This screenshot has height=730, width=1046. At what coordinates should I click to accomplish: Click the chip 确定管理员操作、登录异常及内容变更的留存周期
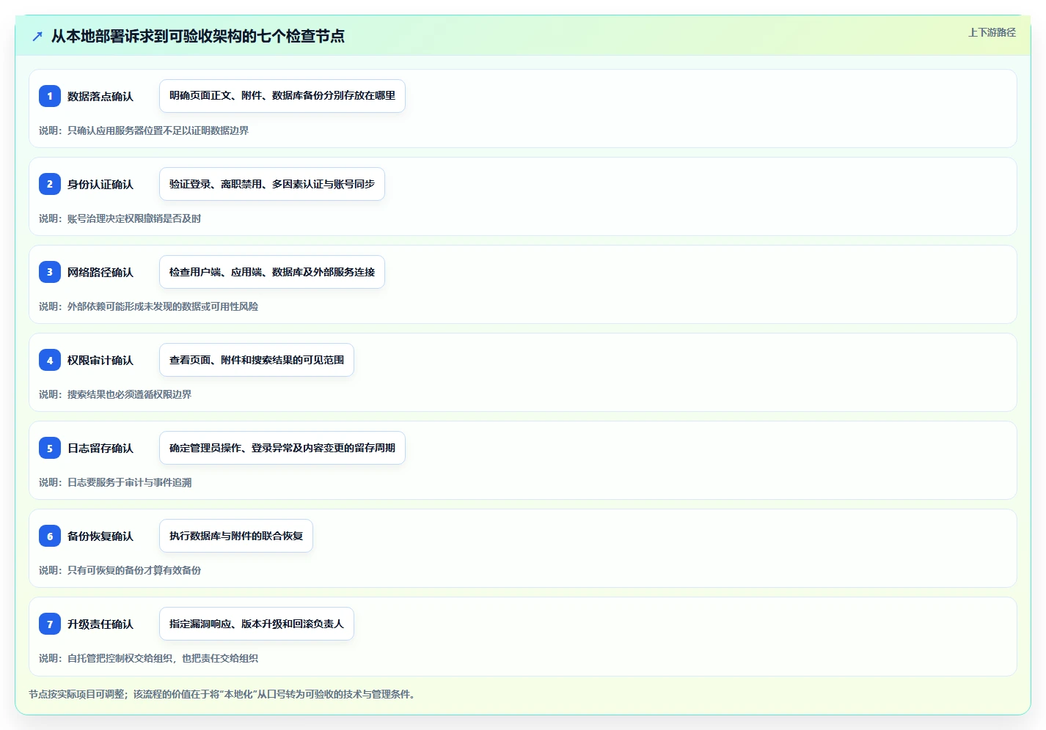click(282, 448)
